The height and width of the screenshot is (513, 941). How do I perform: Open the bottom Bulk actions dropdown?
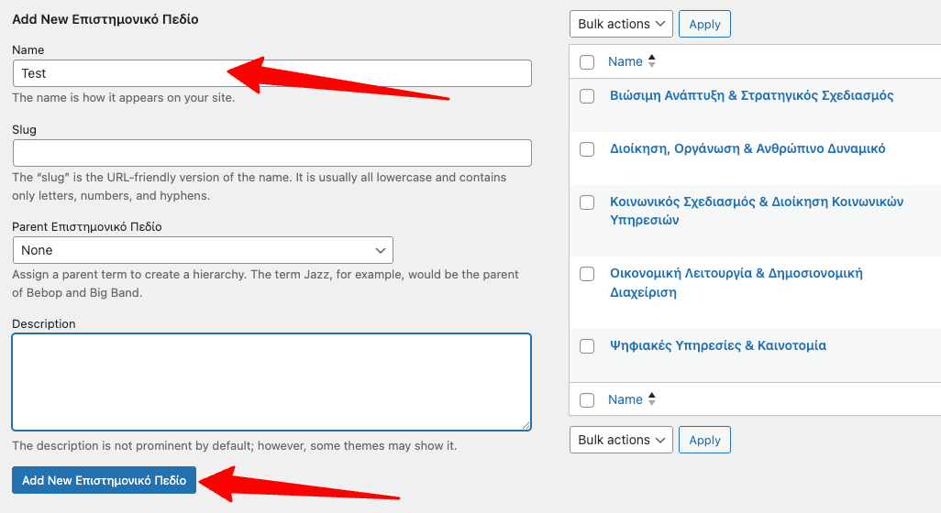[x=621, y=440]
